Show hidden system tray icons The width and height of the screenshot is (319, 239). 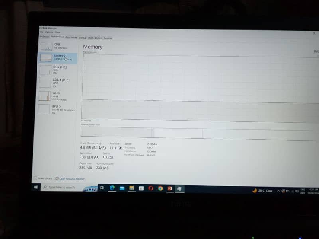pos(278,191)
